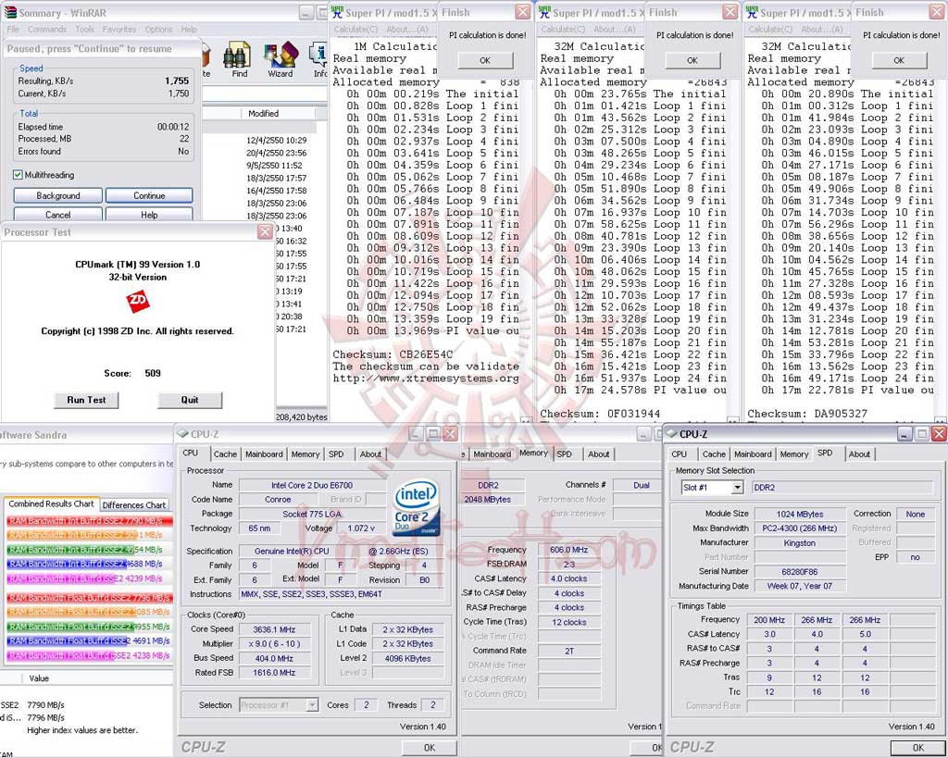
Task: Select CPU tab in CPU-Z Memory Slot Selection window
Action: [679, 454]
